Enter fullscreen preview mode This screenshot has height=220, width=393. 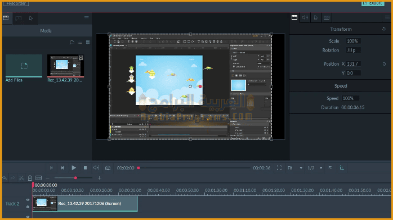click(279, 168)
